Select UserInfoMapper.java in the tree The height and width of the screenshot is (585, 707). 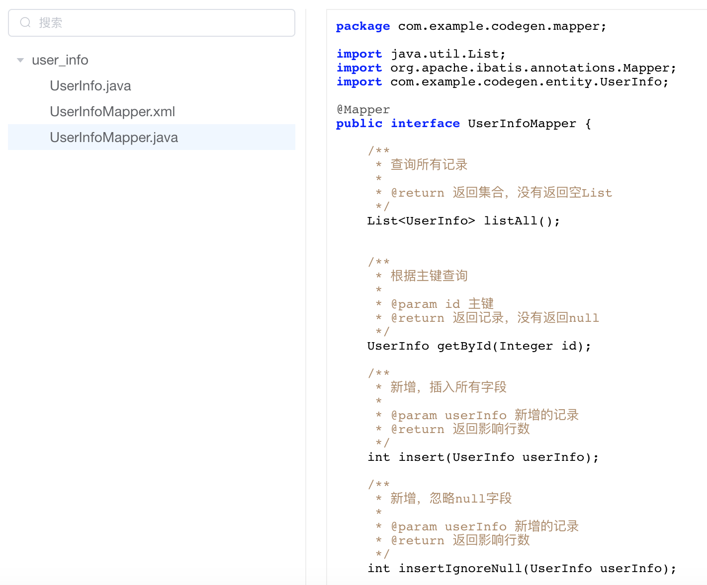[152, 138]
